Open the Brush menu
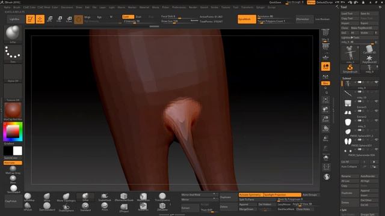This screenshot has width=385, height=216. [17, 7]
